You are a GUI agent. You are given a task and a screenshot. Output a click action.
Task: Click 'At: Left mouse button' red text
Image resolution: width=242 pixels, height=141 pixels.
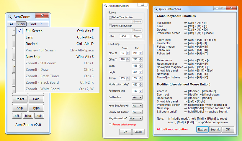coord(172,129)
